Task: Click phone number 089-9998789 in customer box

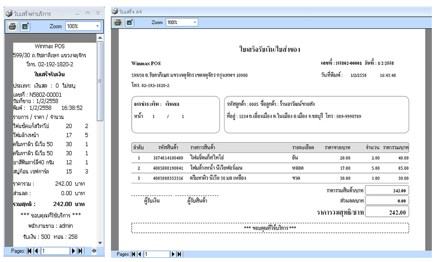Action: coord(349,116)
